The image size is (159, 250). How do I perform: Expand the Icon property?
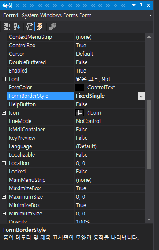4,113
